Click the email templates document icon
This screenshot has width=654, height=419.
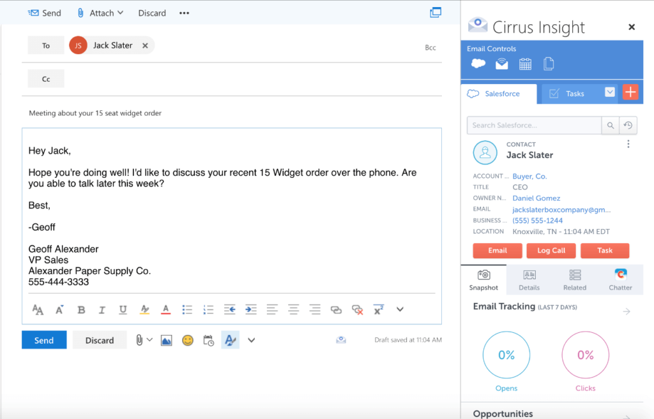coord(549,64)
